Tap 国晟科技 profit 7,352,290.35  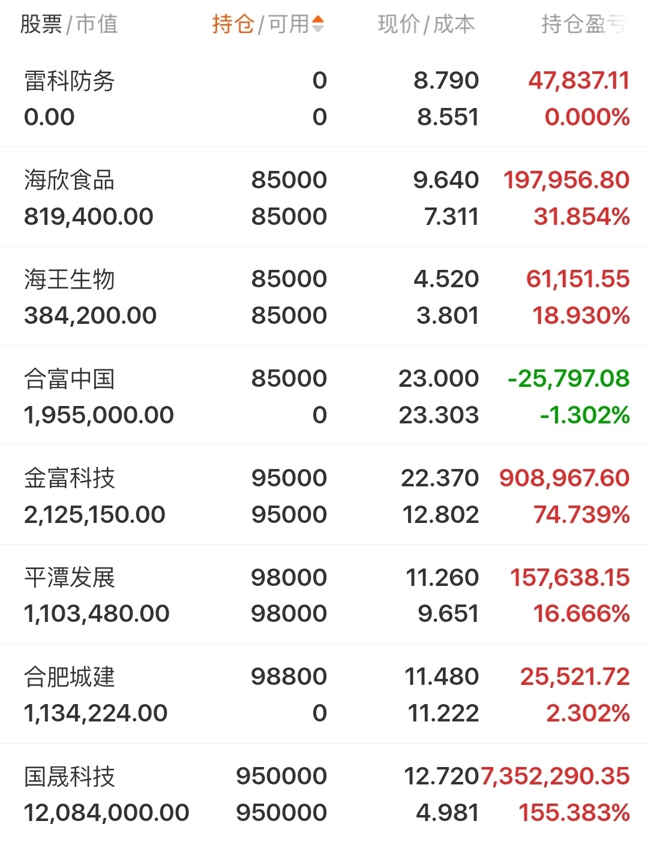[556, 776]
